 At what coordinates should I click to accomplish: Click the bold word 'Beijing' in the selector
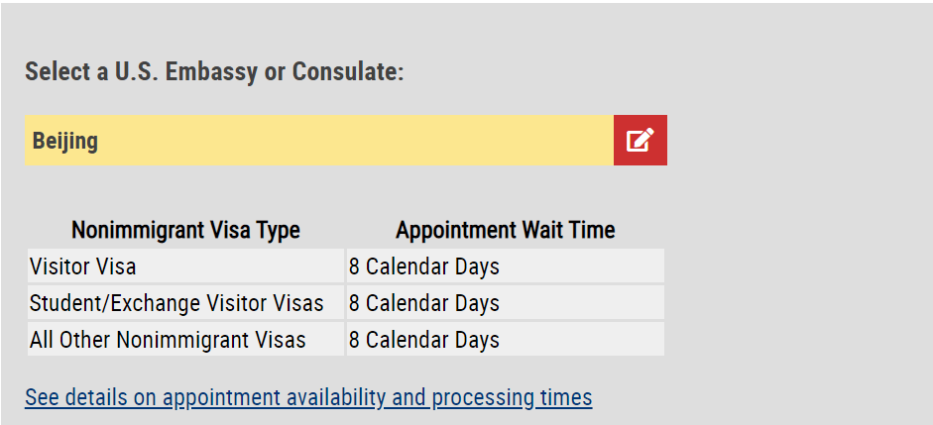64,142
